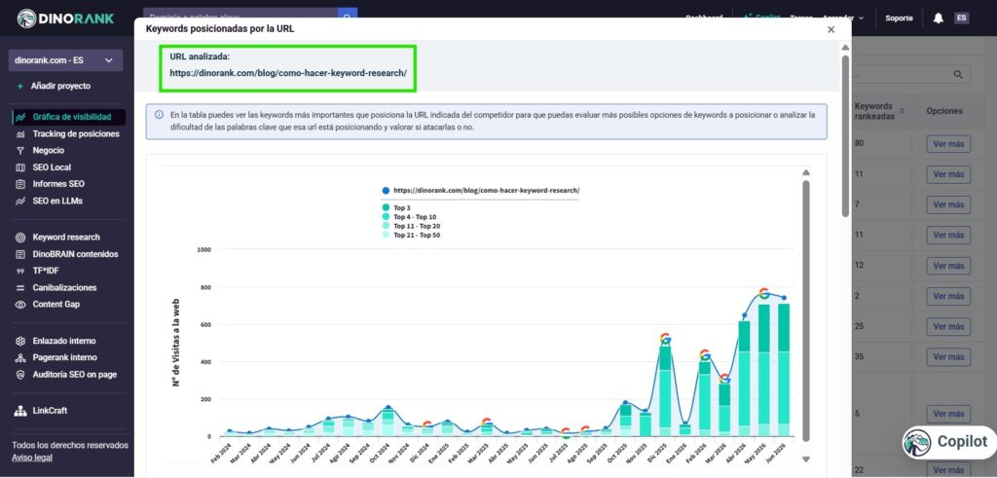Click the info icon in the blue notice
Screen dimensions: 997x478
coord(159,115)
